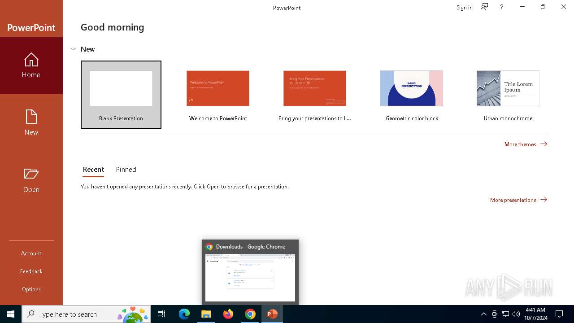Screen dimensions: 574x323
Task: Minimize the PowerPoint window
Action: [522, 7]
